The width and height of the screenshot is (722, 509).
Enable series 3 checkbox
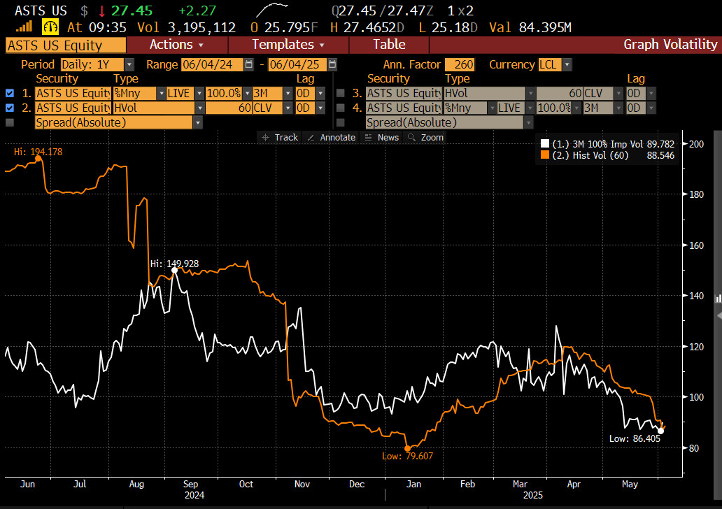click(341, 93)
